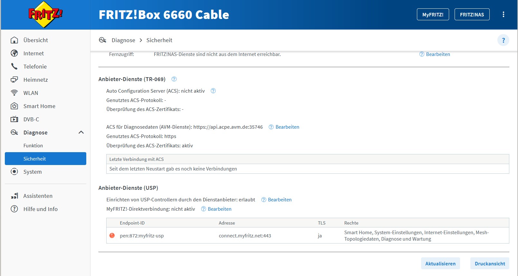The width and height of the screenshot is (518, 276).
Task: Click the Rechte column header
Action: (351, 223)
